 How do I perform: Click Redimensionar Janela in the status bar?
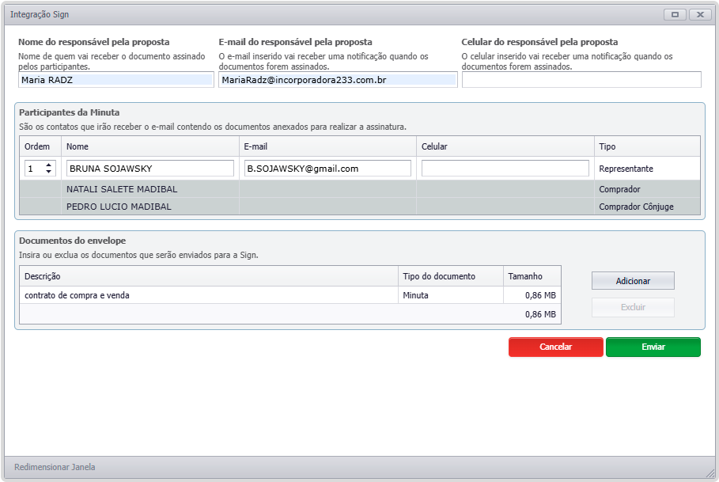click(x=55, y=467)
